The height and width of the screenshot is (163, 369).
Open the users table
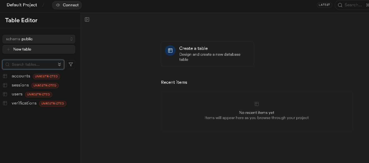[17, 94]
